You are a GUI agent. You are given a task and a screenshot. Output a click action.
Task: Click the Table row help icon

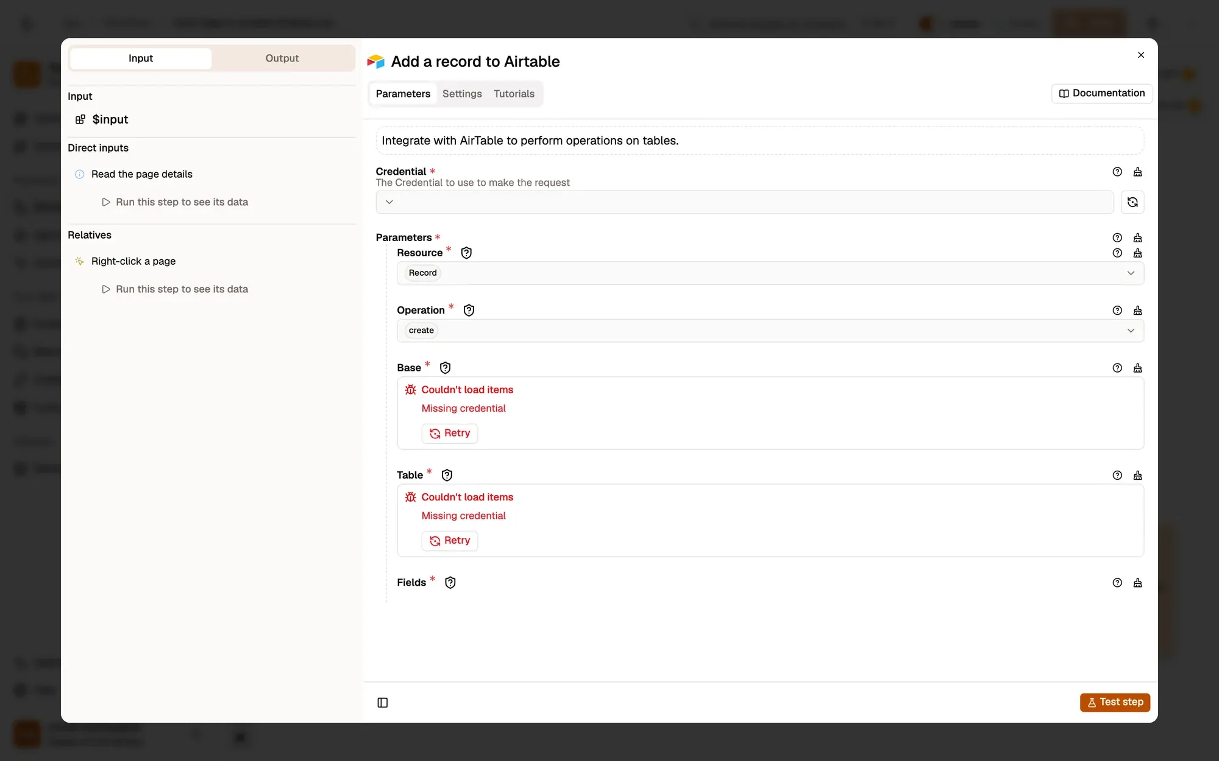[x=1117, y=475]
